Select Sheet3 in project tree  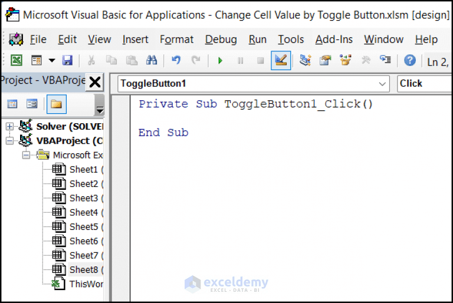(86, 198)
